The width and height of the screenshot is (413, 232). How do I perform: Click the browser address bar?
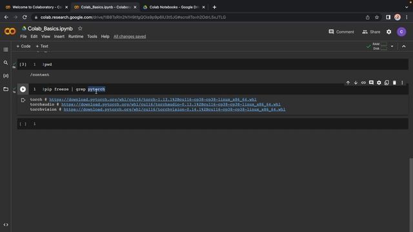[197, 17]
